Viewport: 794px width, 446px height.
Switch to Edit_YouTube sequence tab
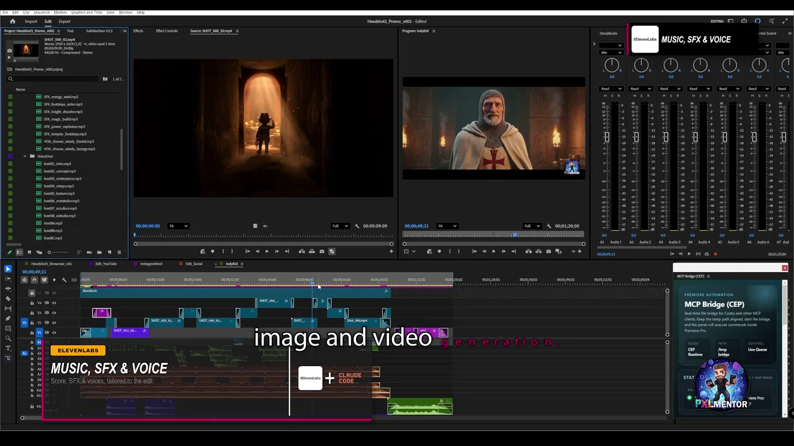click(106, 264)
